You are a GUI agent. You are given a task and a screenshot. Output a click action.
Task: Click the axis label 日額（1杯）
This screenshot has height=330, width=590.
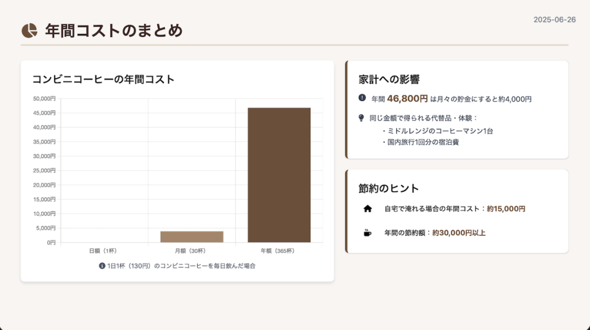pyautogui.click(x=103, y=251)
